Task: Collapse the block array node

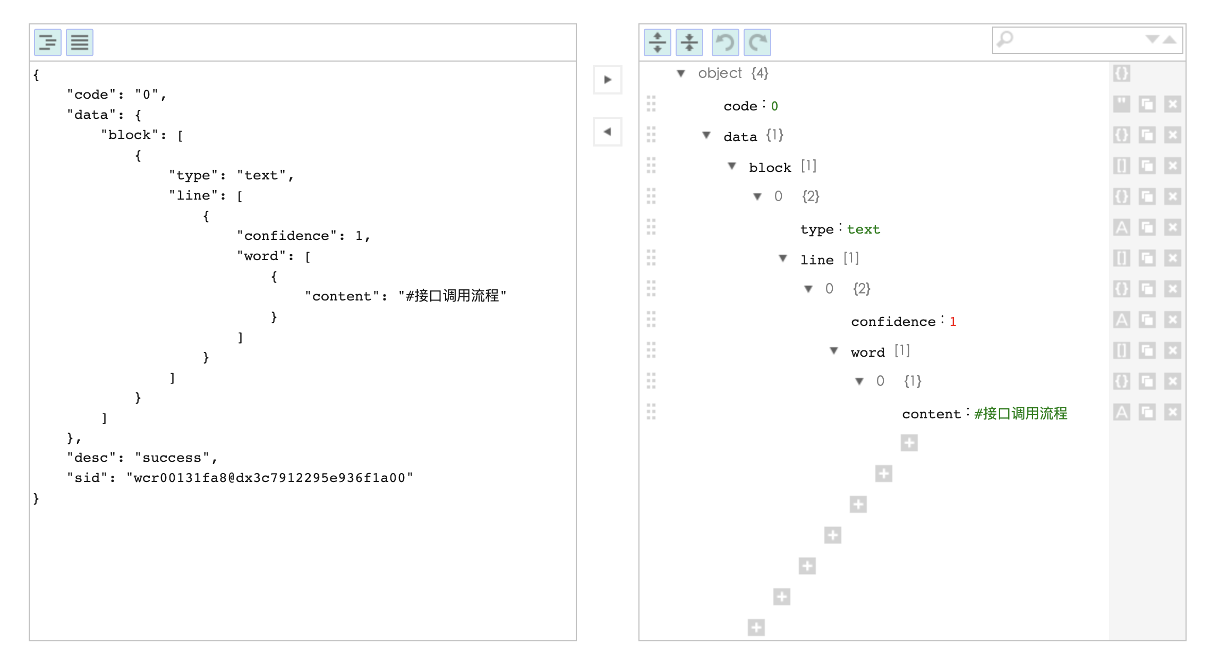Action: pos(732,166)
